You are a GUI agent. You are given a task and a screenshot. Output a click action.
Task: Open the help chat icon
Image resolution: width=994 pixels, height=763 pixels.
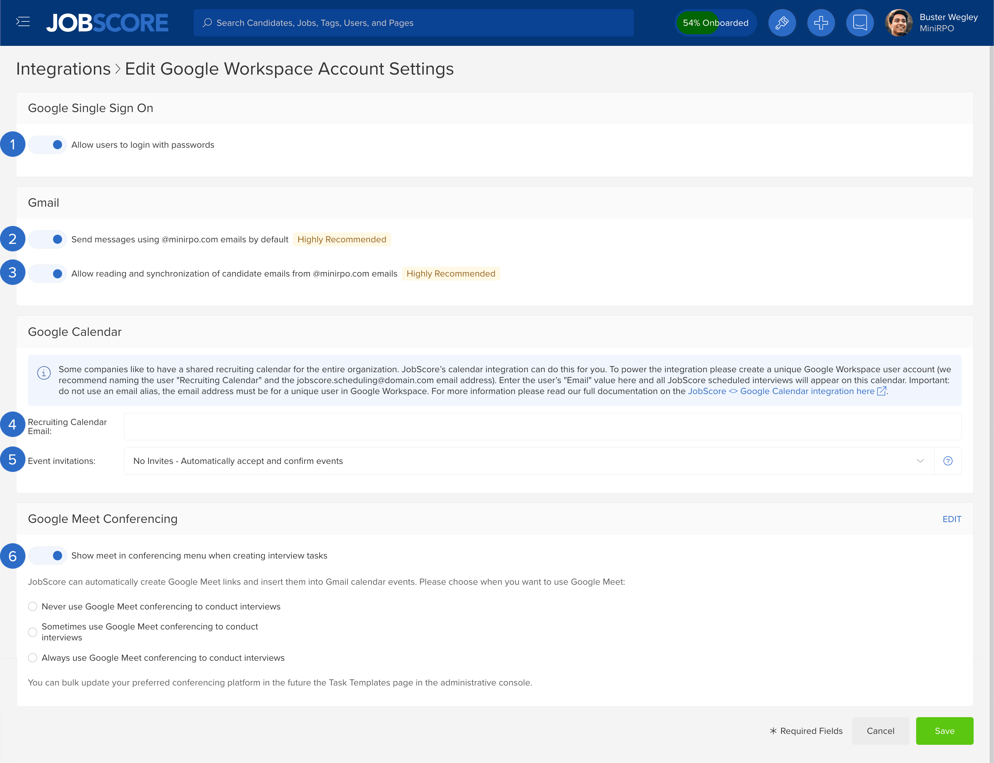click(860, 23)
